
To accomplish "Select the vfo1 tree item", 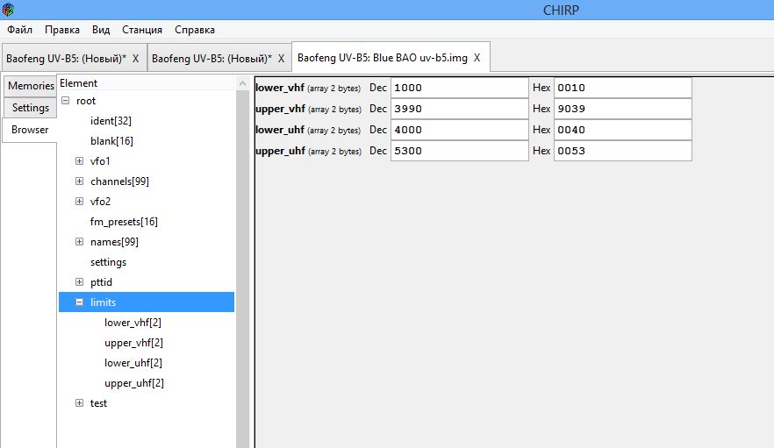I will click(100, 161).
